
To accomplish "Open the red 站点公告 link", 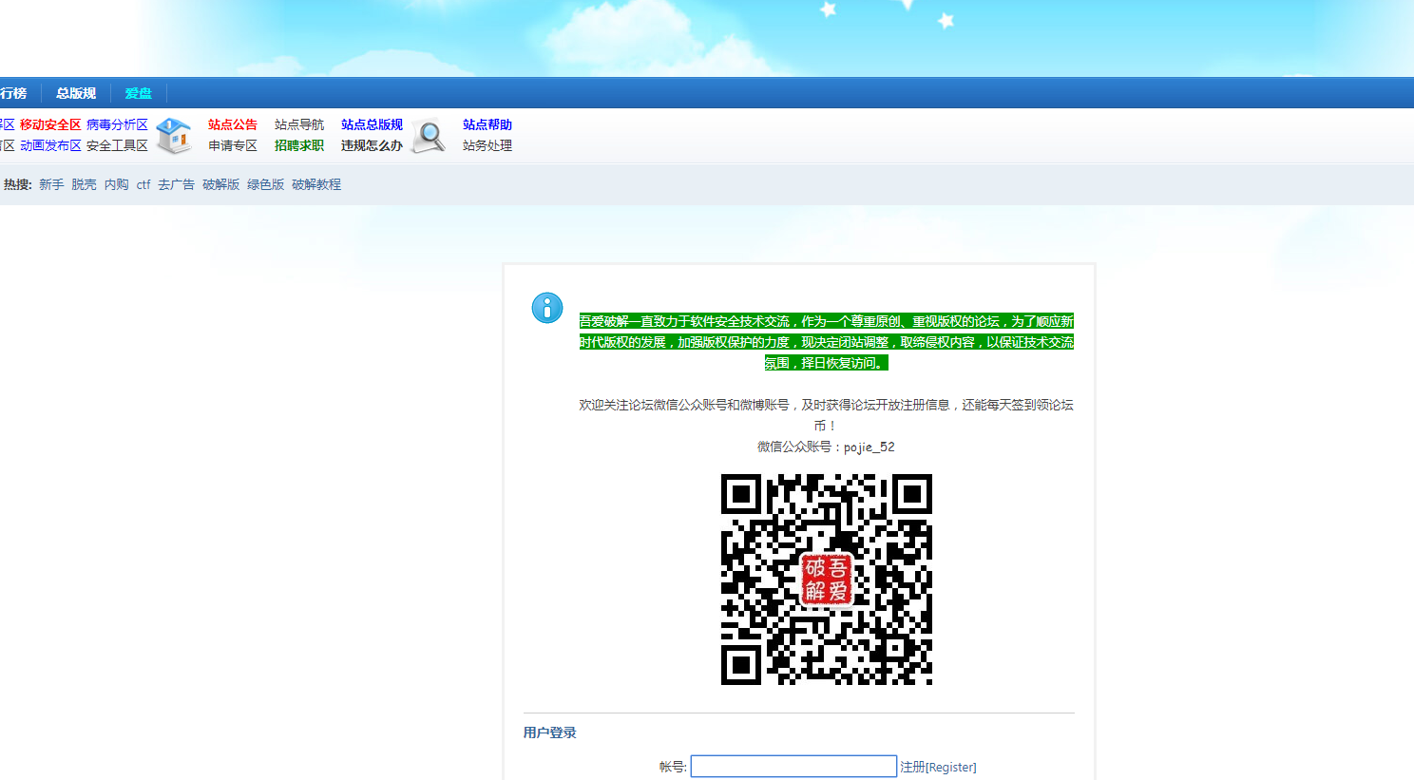I will [233, 124].
